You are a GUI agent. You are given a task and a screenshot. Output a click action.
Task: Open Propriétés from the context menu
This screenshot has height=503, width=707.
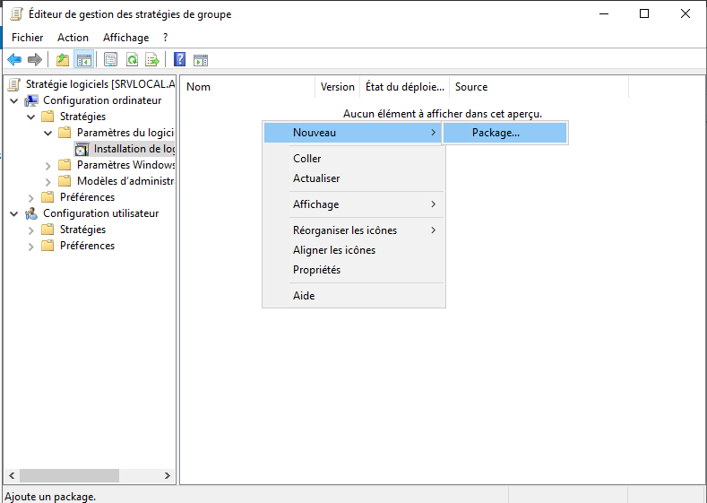tap(316, 270)
